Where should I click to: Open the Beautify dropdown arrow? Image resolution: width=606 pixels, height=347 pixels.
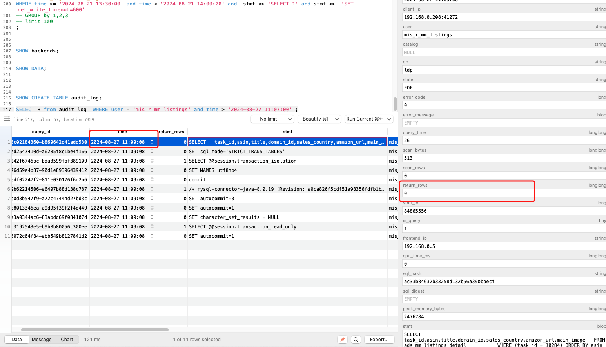(337, 119)
